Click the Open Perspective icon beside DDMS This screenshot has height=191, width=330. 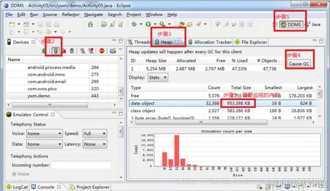(x=275, y=24)
